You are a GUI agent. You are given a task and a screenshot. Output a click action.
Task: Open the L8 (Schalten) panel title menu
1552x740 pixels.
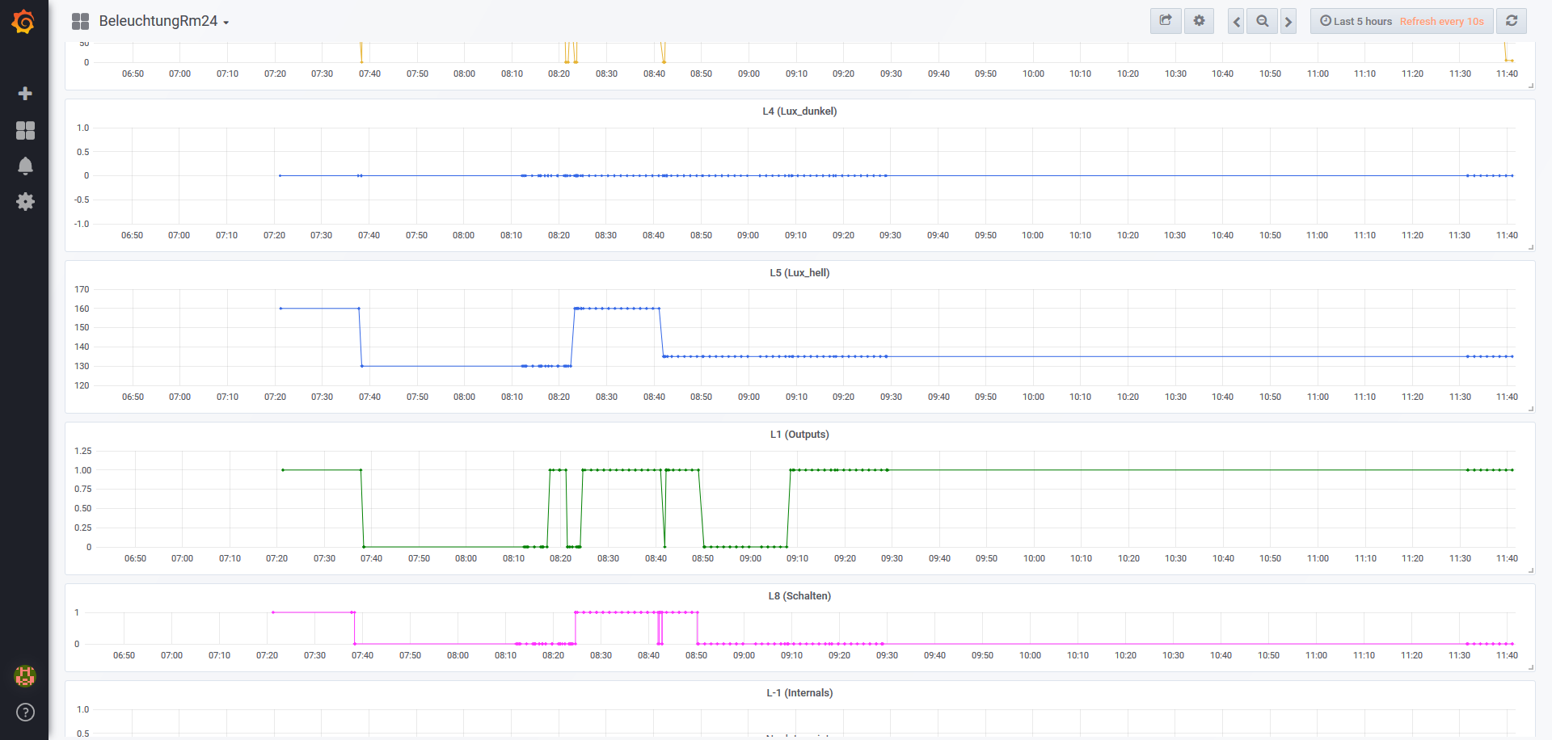tap(799, 596)
